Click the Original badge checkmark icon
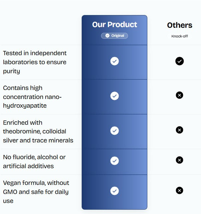Screen dimensions: 201x214 click(107, 36)
